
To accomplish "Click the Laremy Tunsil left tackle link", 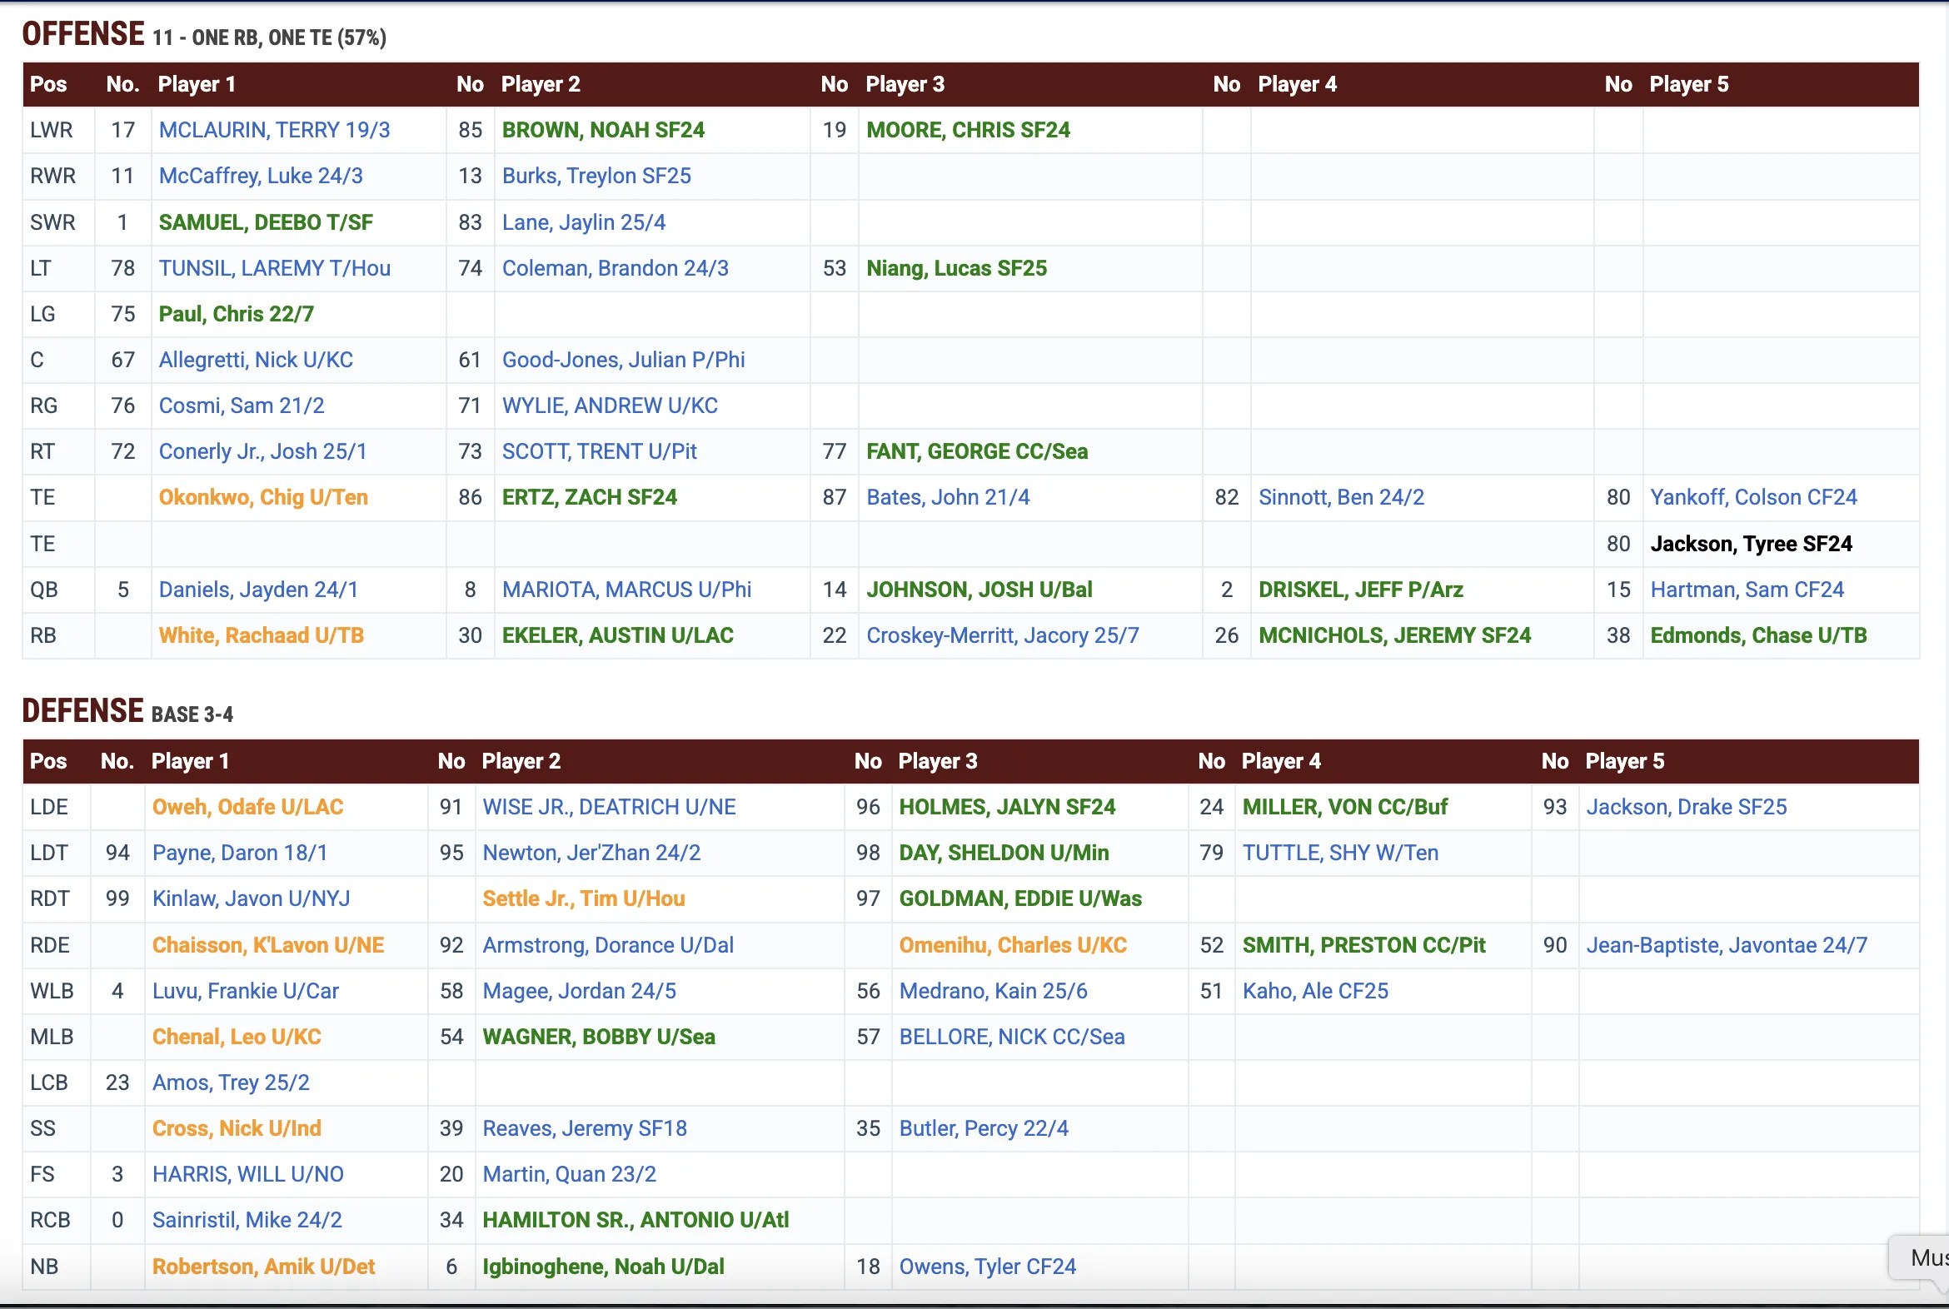I will pyautogui.click(x=274, y=268).
